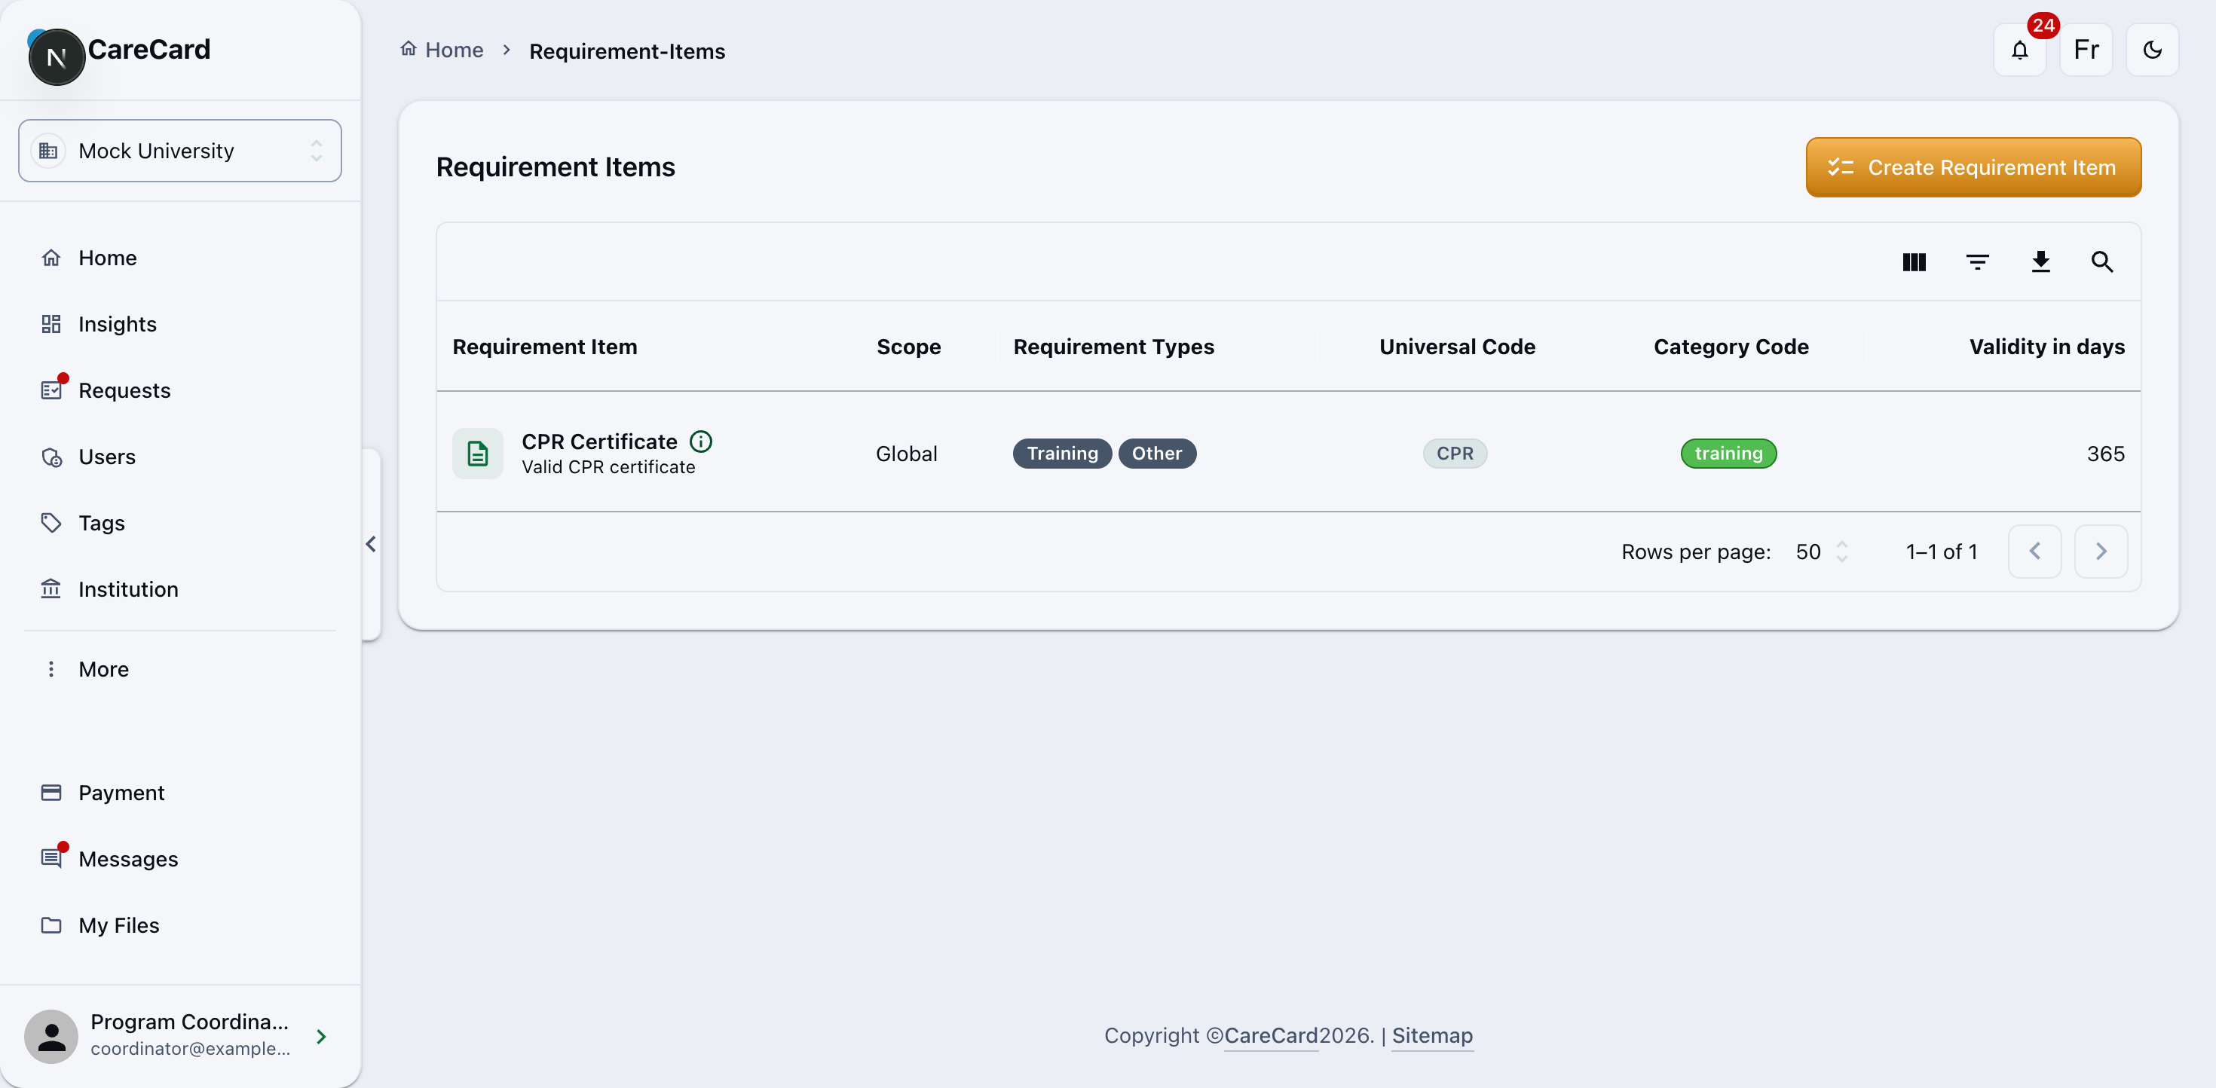Collapse the sidebar with the chevron handle
The image size is (2216, 1088).
(371, 545)
